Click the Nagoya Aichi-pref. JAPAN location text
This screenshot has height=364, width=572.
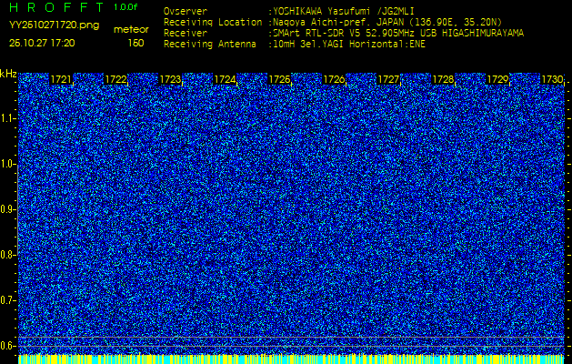pyautogui.click(x=387, y=22)
